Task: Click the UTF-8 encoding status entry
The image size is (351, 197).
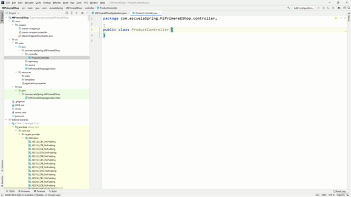Action: (x=331, y=195)
